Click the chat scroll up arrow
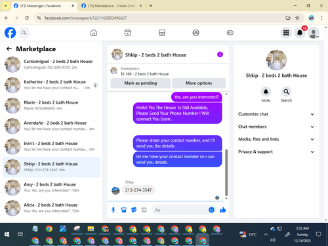Image resolution: width=328 pixels, height=246 pixels. (226, 94)
